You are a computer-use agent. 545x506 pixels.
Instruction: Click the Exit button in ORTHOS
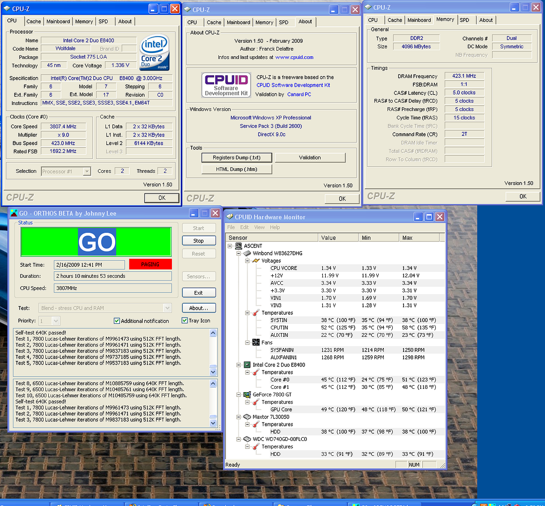click(x=199, y=293)
